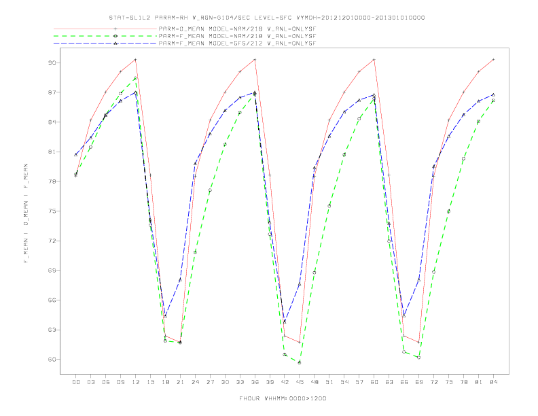Click the red O_MEAN peak point at hour 12
538x416 pixels.
(x=136, y=60)
